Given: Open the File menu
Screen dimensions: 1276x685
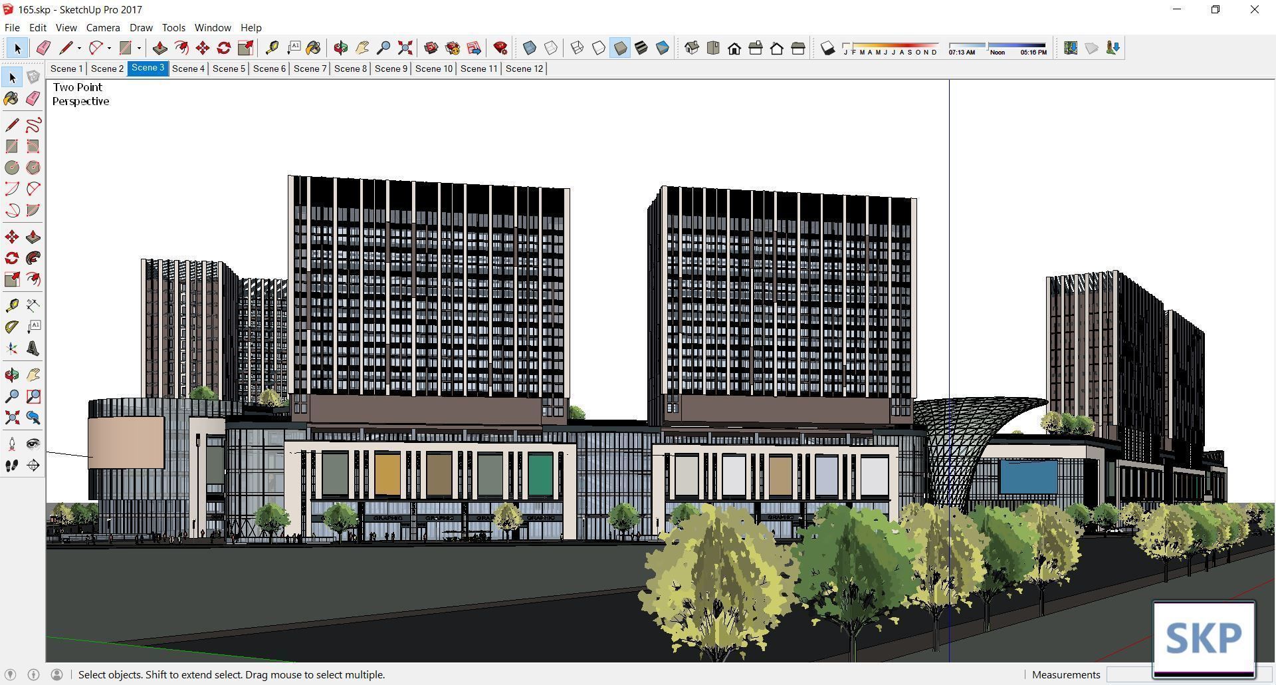Looking at the screenshot, I should (12, 27).
